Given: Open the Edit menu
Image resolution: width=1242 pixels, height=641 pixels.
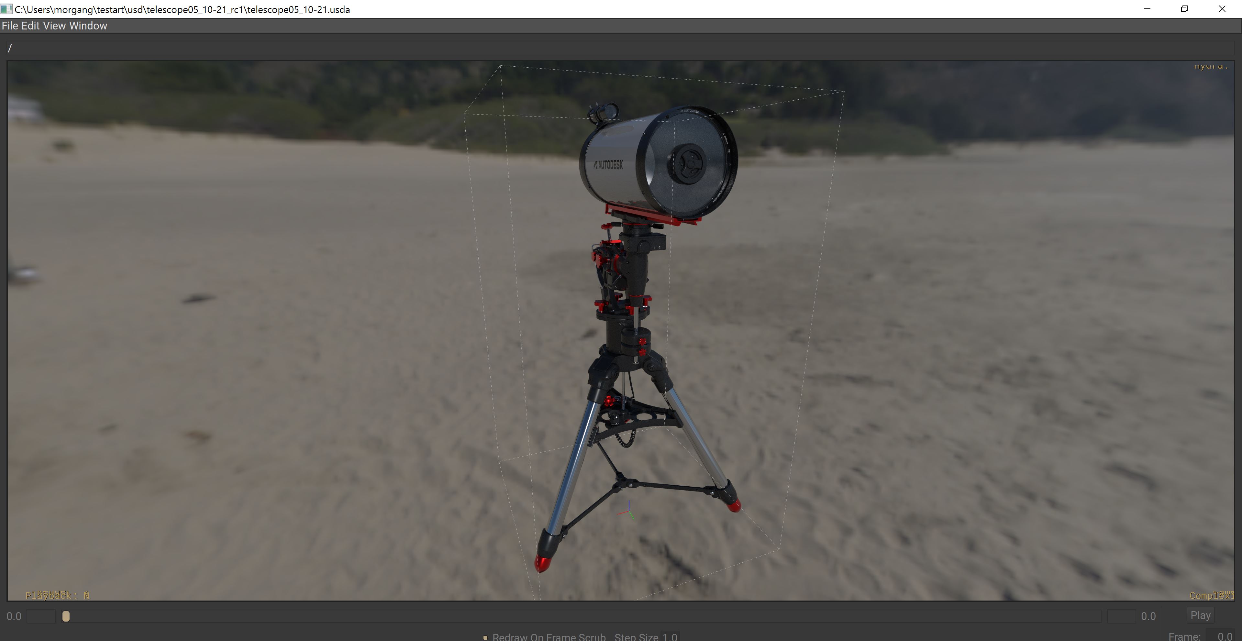Looking at the screenshot, I should tap(30, 26).
